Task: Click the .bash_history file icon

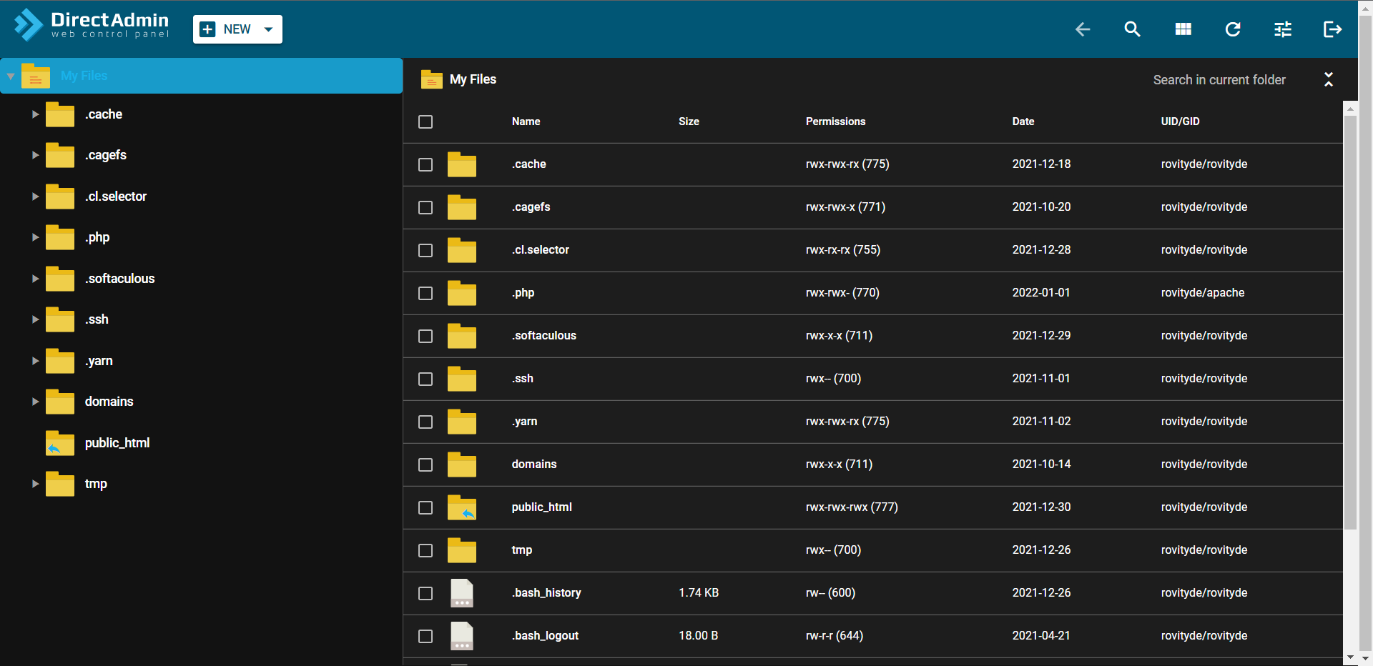Action: (x=462, y=593)
